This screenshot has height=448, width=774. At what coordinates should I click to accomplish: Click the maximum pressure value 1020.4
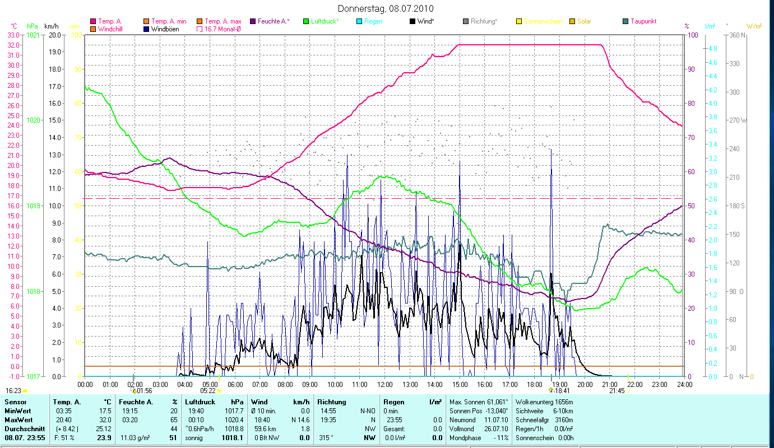[234, 419]
